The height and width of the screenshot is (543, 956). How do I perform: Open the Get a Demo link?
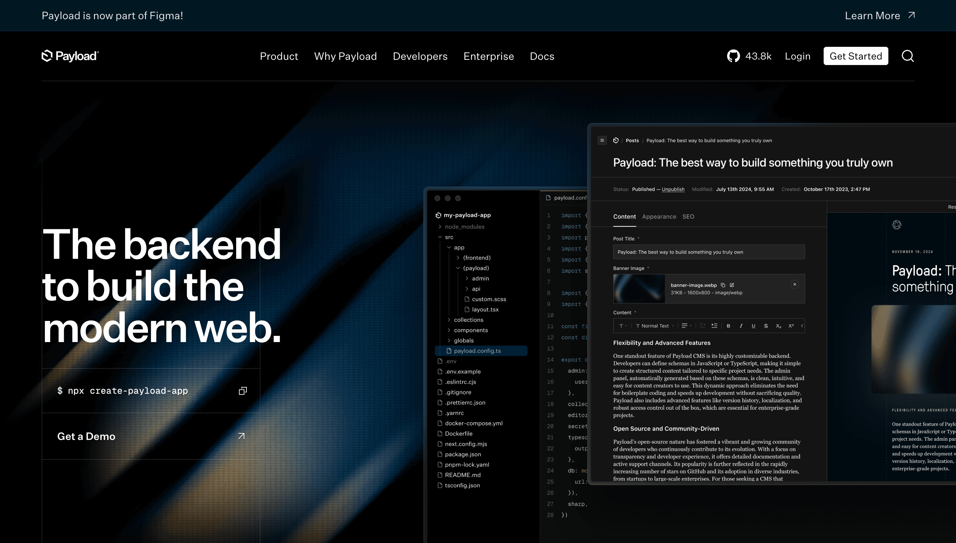pos(151,436)
